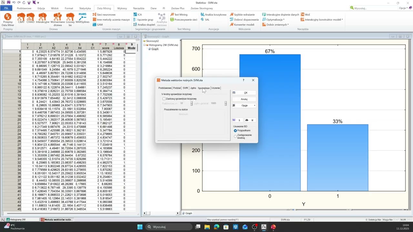413x232 pixels.
Task: Open Analiza koszykowa tool
Action: click(x=213, y=15)
